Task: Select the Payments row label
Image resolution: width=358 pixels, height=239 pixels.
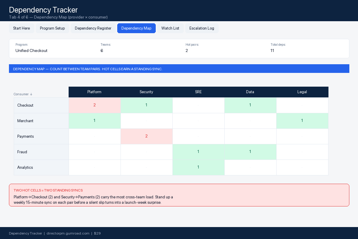Action: point(41,137)
